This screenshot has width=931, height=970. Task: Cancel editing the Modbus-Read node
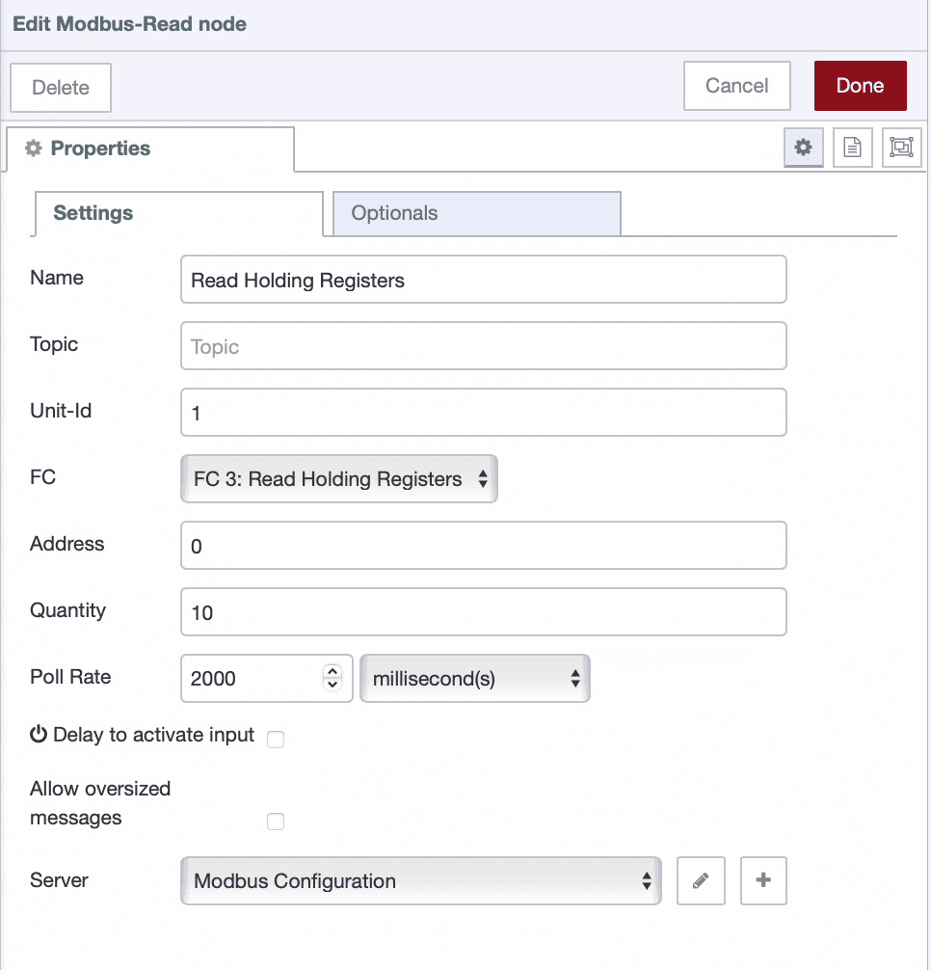[x=736, y=86]
